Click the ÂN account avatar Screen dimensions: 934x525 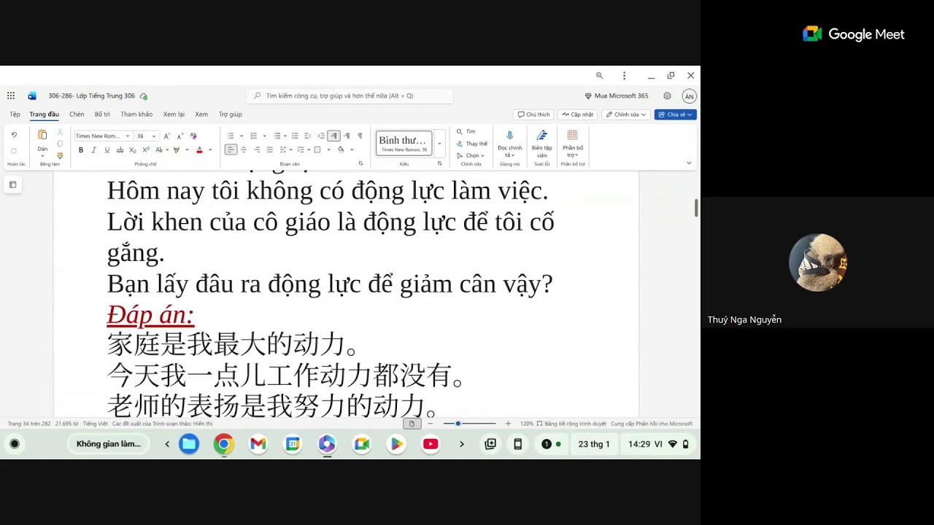point(689,96)
